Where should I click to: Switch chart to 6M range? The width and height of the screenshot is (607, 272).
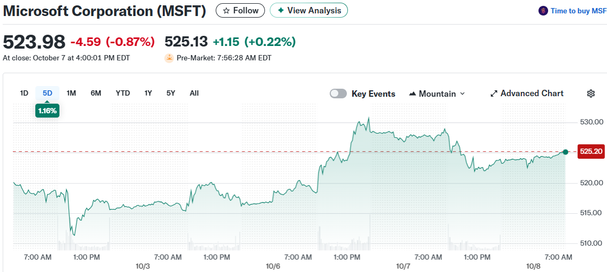click(x=96, y=93)
